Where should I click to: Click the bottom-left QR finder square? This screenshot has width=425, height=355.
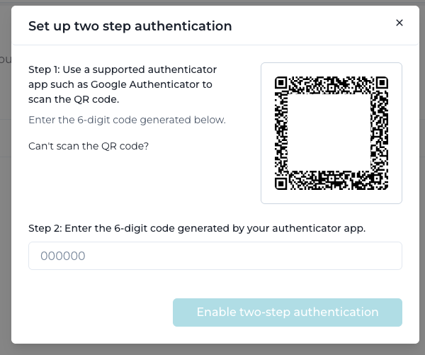(x=280, y=184)
